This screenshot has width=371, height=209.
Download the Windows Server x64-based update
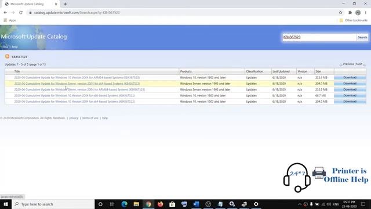click(350, 84)
